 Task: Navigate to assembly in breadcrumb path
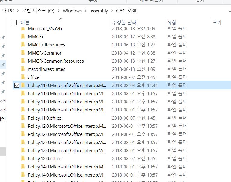pos(99,11)
